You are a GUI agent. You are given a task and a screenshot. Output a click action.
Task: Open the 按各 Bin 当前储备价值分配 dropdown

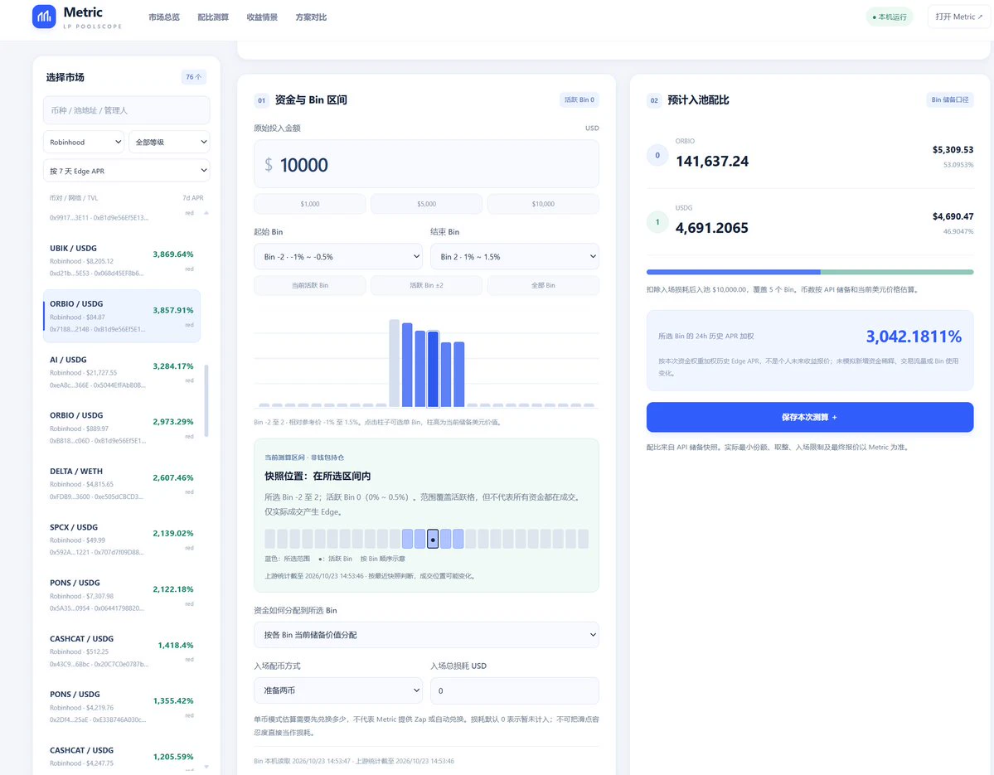(x=427, y=635)
